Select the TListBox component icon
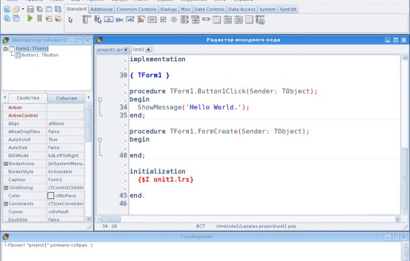 [185, 19]
